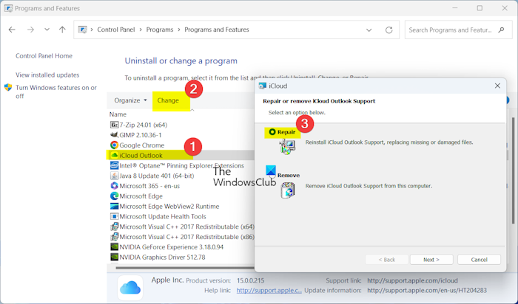This screenshot has height=304, width=518.
Task: Click the support.apple.com/icloud support link text
Action: (412, 280)
